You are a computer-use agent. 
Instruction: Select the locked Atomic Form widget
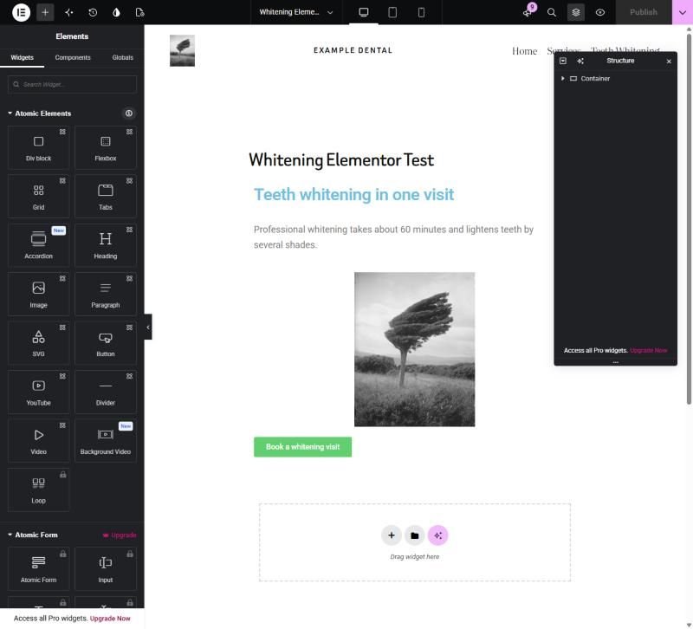[38, 569]
